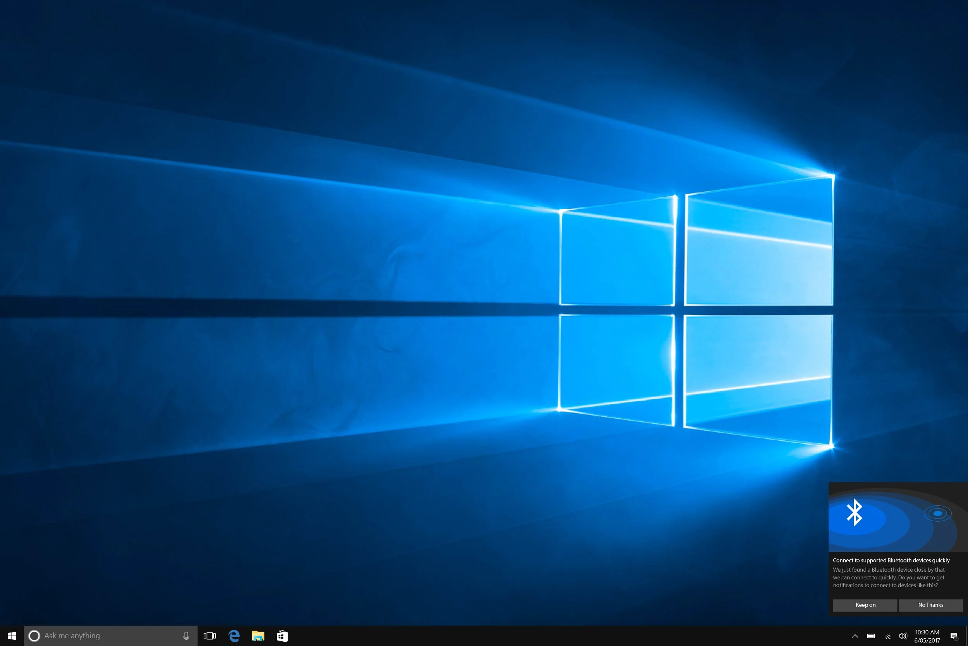Expand hidden system tray icons chevron
Screen dimensions: 968x646
[x=855, y=636]
